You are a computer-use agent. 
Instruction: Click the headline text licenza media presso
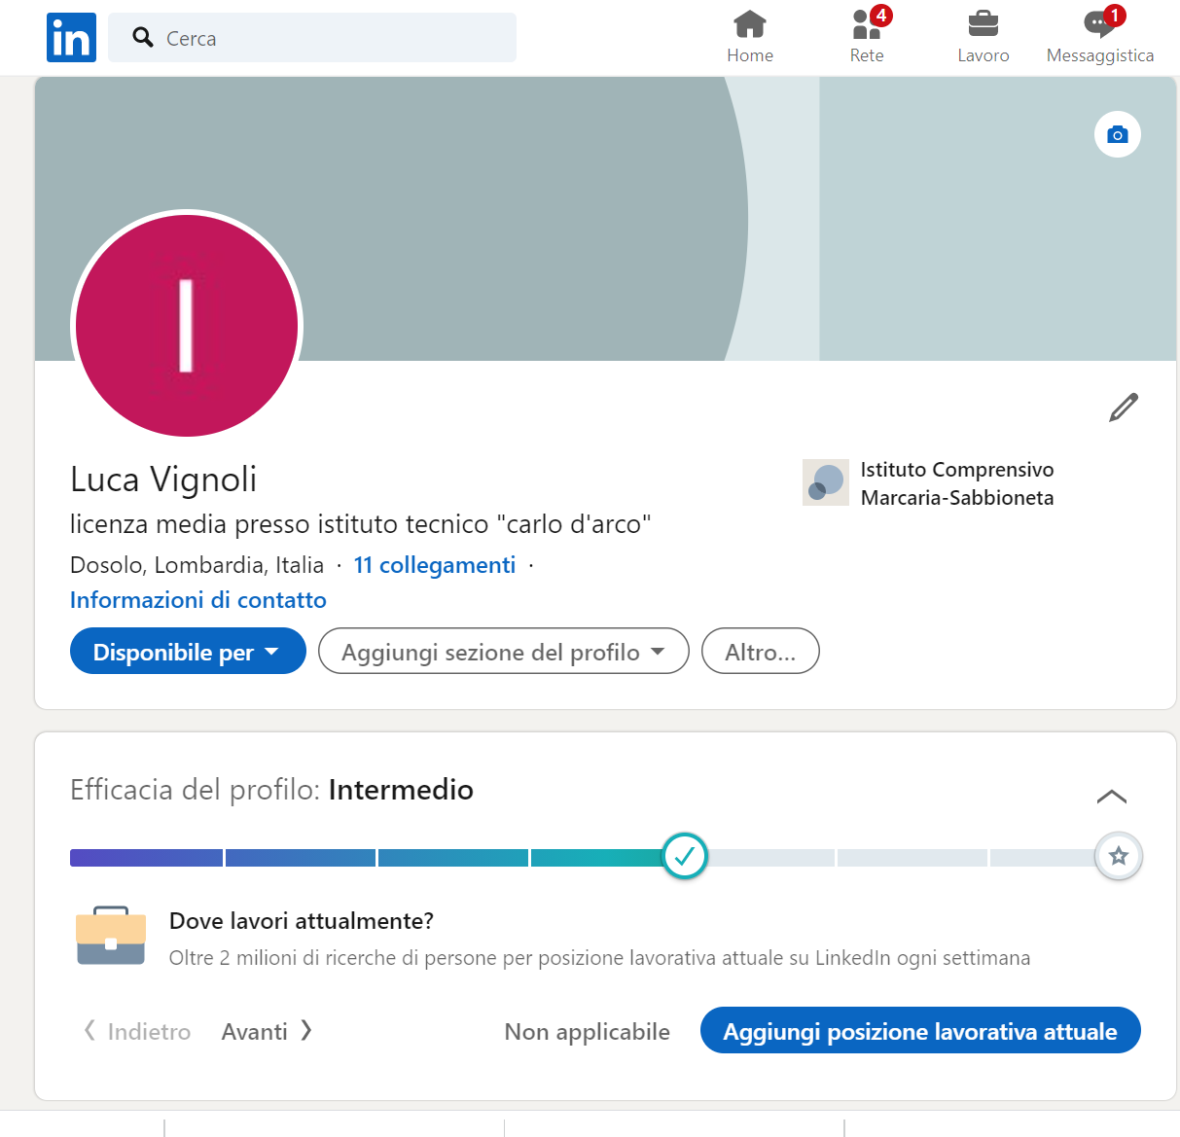[361, 524]
